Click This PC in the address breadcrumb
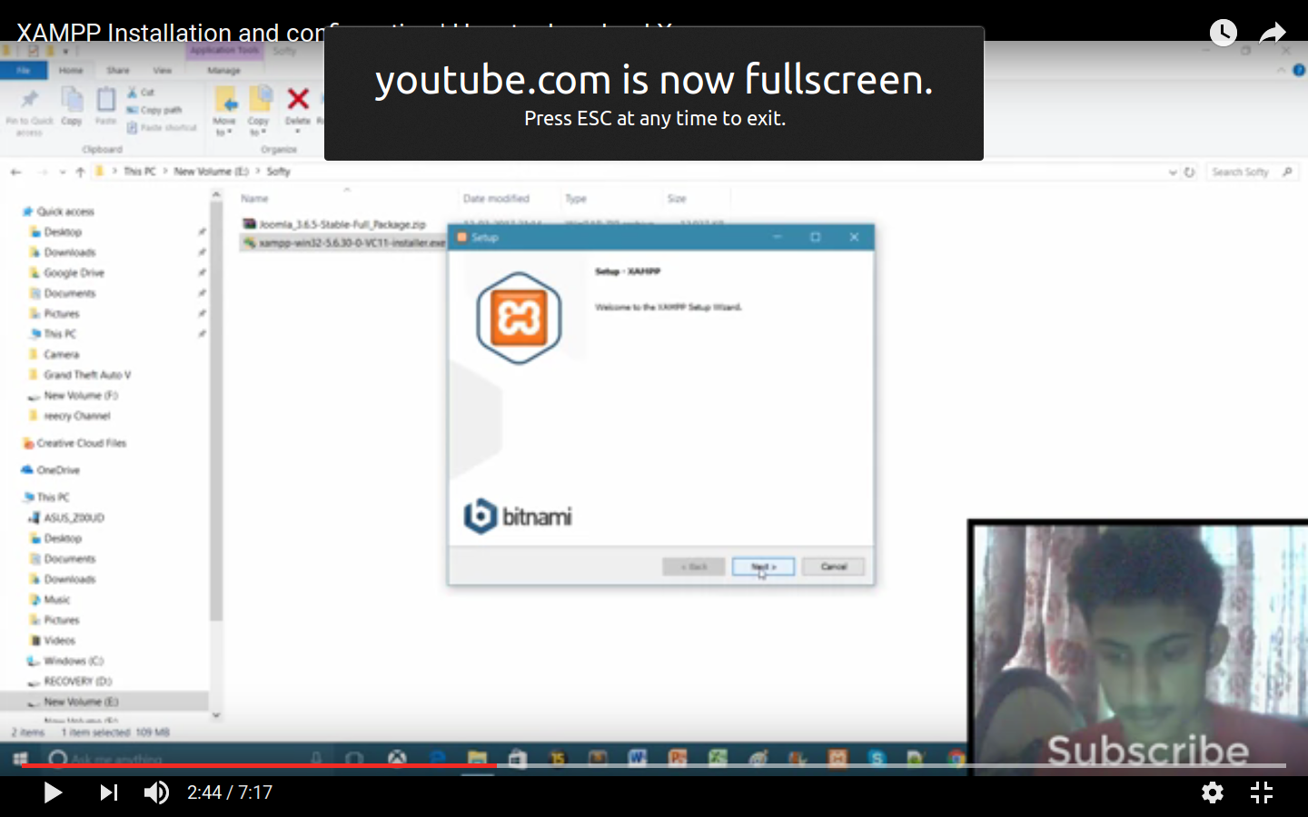 click(x=140, y=172)
